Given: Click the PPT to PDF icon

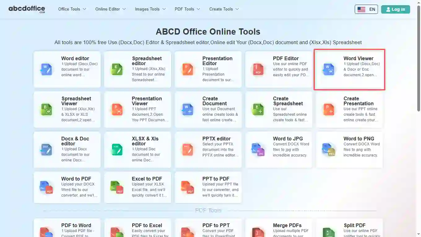Looking at the screenshot, I should (x=187, y=187).
